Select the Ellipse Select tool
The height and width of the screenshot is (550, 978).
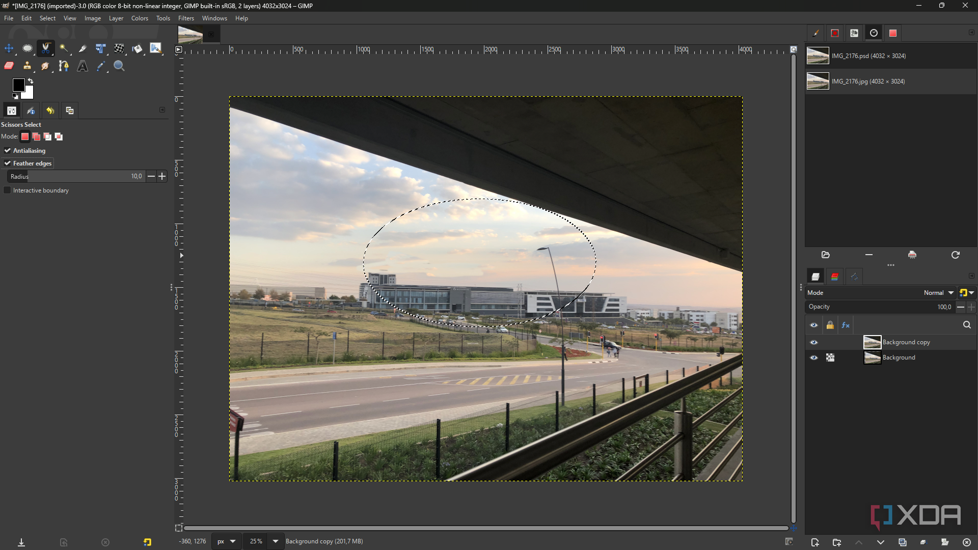[28, 48]
